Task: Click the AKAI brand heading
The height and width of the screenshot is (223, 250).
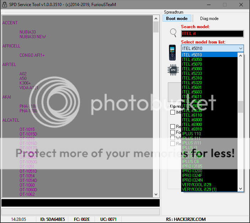Action: 7,97
